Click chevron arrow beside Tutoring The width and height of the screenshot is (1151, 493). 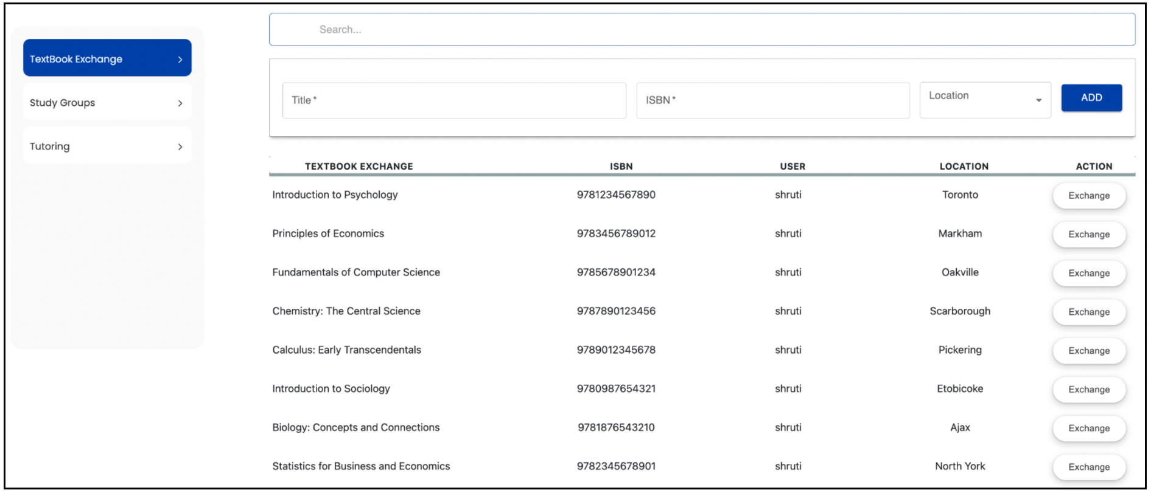(180, 147)
